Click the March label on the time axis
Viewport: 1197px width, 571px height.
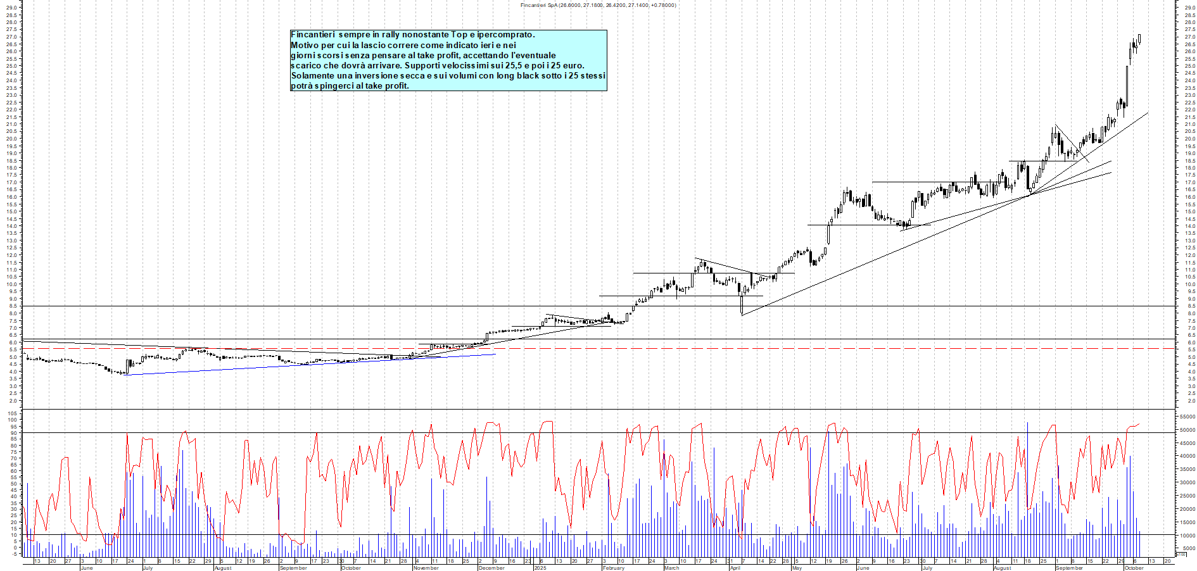pos(671,568)
